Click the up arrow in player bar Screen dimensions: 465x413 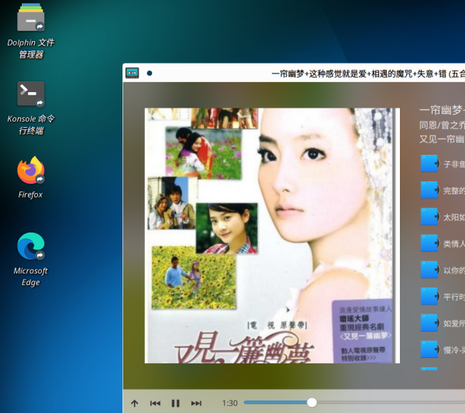(135, 403)
